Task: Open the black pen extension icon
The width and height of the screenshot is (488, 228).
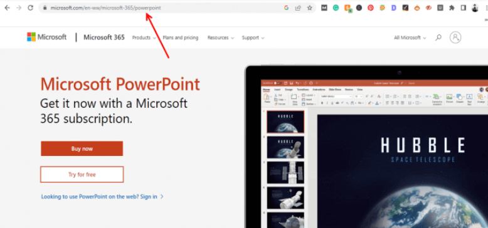Action: pyautogui.click(x=405, y=8)
